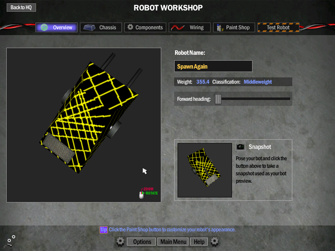The width and height of the screenshot is (335, 251).
Task: Open the Components tab
Action: coord(145,28)
